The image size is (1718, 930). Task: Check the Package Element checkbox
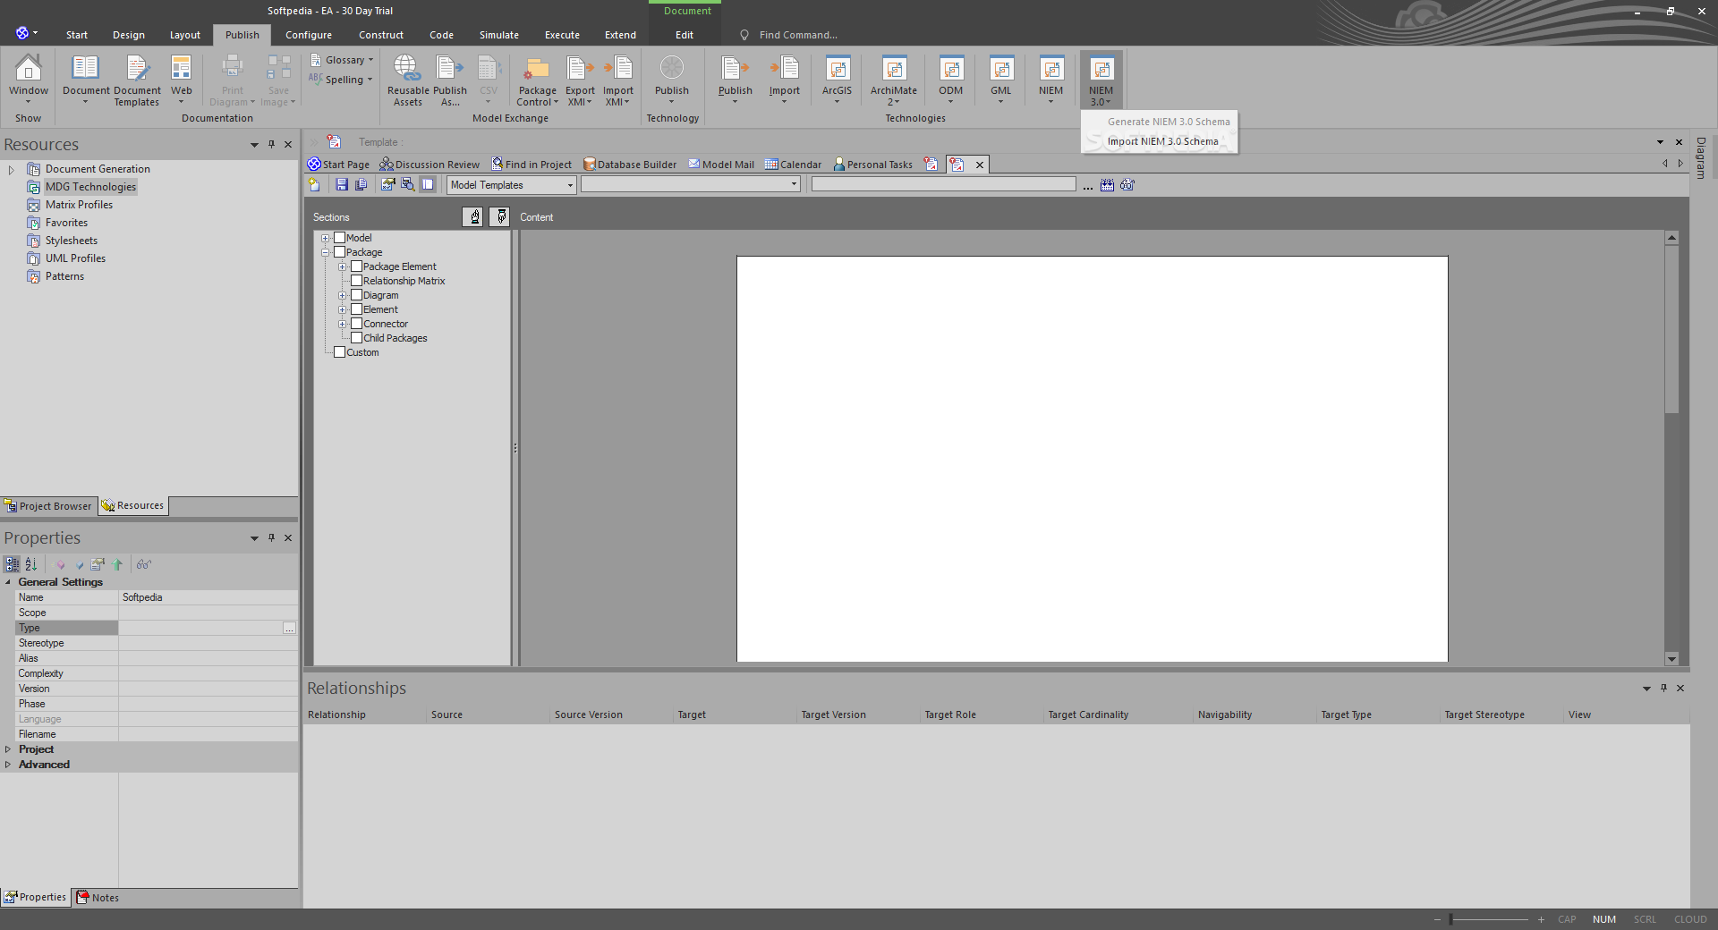tap(357, 266)
